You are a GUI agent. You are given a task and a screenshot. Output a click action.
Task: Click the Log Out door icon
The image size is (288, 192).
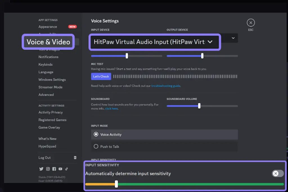[75, 158]
